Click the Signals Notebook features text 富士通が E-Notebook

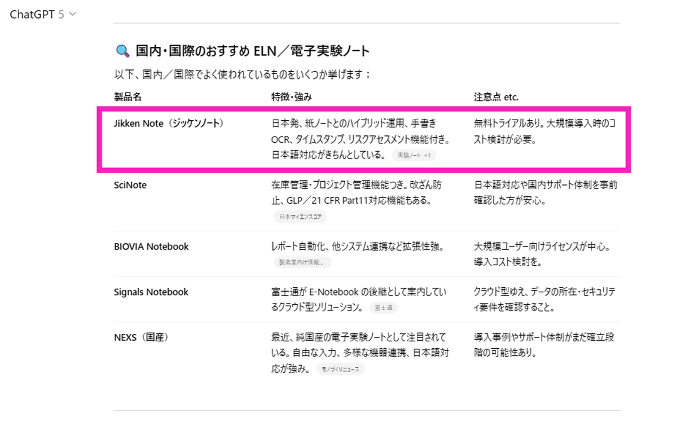point(359,300)
